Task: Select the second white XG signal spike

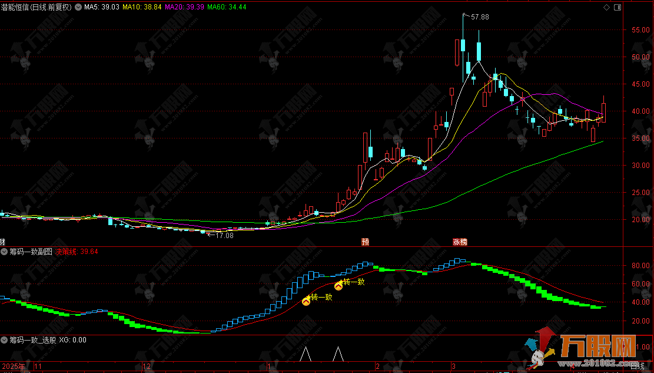Action: coord(338,354)
